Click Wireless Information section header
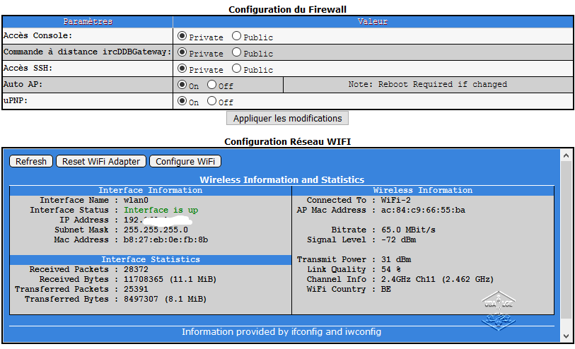Screen dimensions: 575x349 click(x=423, y=191)
